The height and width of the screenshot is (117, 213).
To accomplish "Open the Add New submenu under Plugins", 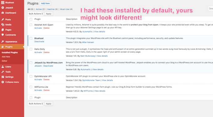I will (x=6, y=57).
